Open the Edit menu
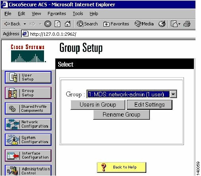The height and width of the screenshot is (176, 201). (21, 13)
